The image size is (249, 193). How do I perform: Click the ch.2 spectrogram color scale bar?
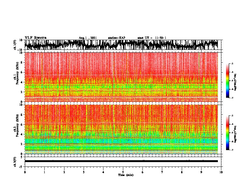click(x=227, y=133)
